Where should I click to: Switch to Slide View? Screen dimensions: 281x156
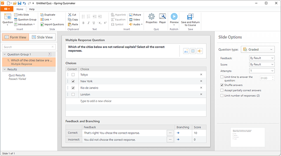[42, 37]
